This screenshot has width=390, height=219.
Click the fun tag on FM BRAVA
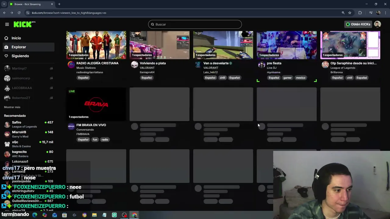click(x=95, y=140)
